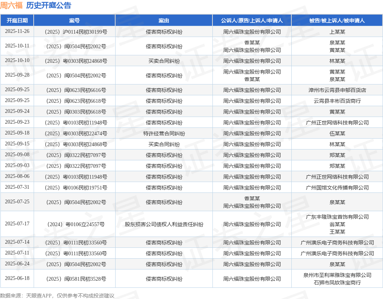Image resolution: width=383 pixels, height=299 pixels.
Task: Click defendant 伍某某
Action: pyautogui.click(x=337, y=133)
